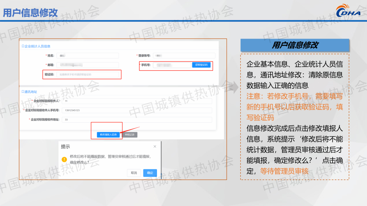Open the 审核记录 button
367x206 pixels.
(x=129, y=135)
